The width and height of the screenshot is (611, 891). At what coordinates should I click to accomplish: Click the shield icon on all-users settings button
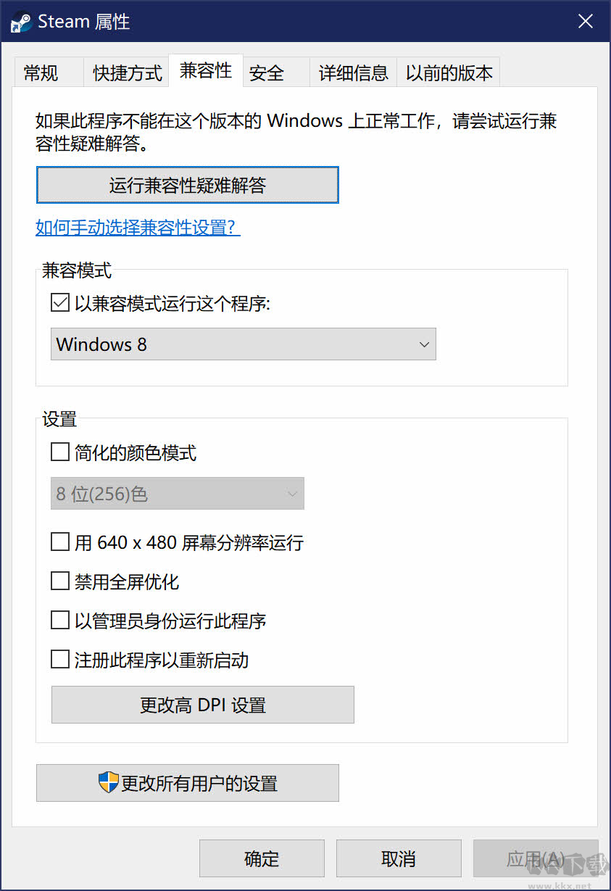click(x=108, y=782)
